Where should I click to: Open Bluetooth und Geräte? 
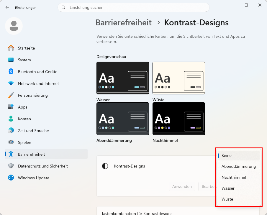pos(46,72)
